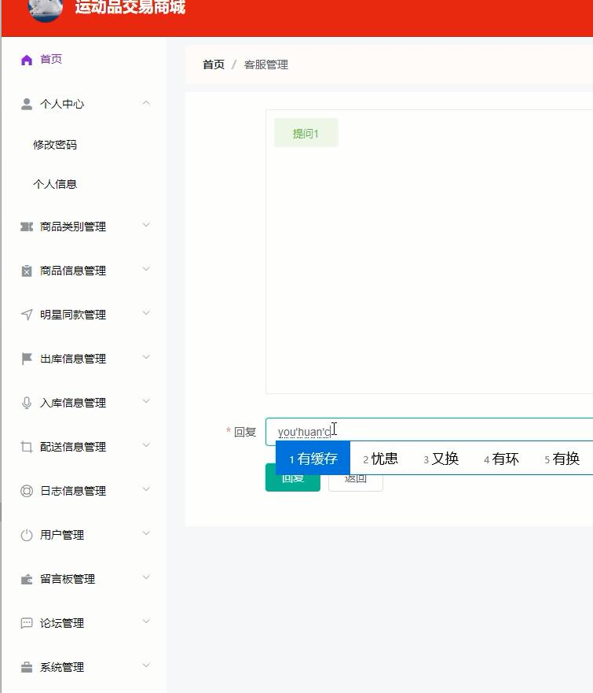Select IME candidate 3 又换
The image size is (593, 693).
(x=441, y=459)
